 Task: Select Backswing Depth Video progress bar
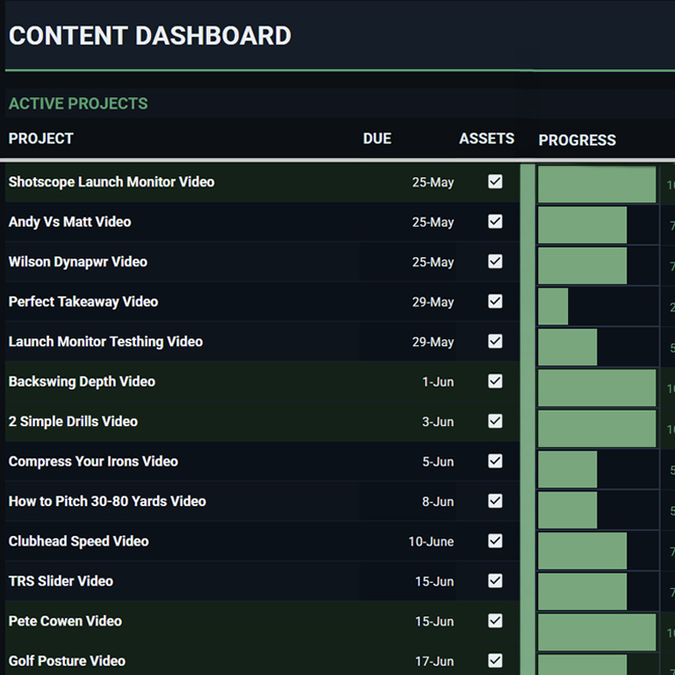(x=597, y=388)
